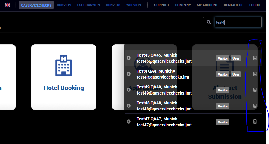The image size is (269, 144).
Task: Click the Visitor badge for Test49 QA49
Action: click(x=222, y=90)
